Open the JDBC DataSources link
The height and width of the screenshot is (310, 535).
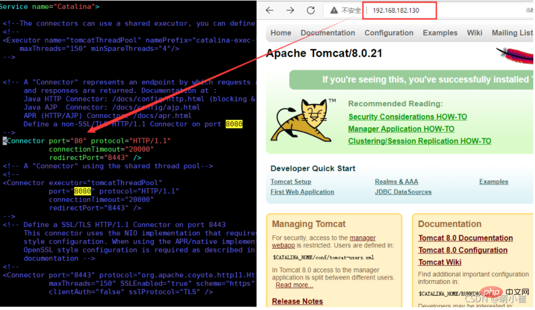pyautogui.click(x=403, y=192)
